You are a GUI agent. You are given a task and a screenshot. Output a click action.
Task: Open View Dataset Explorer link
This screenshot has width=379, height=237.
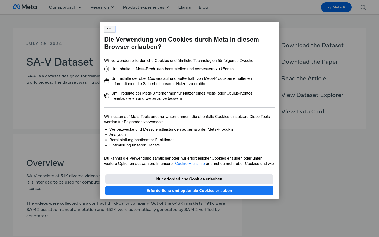click(x=312, y=95)
